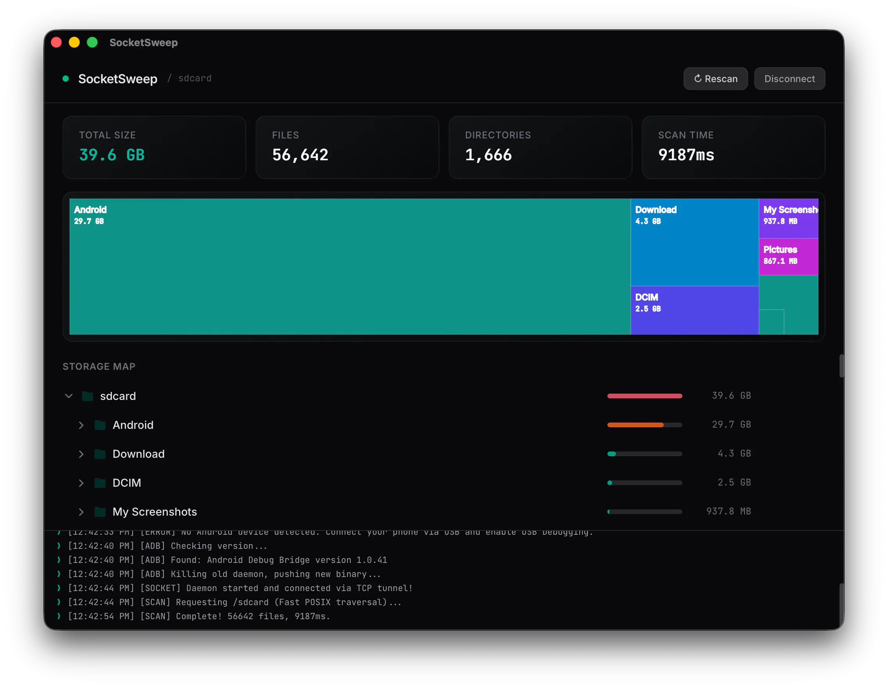
Task: Open the My Screenshots treemap block
Action: click(788, 218)
